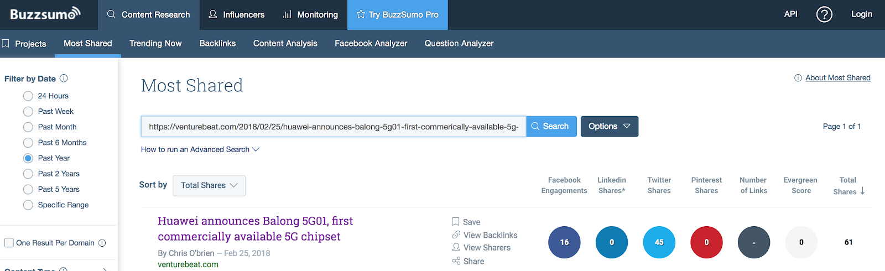
Task: Click the One Result Per Domain info icon
Action: point(102,243)
